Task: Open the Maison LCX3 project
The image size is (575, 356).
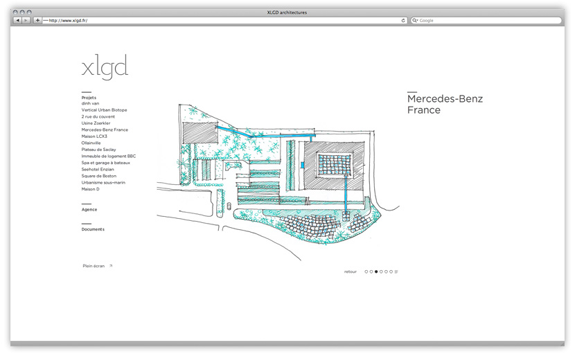Action: (94, 136)
